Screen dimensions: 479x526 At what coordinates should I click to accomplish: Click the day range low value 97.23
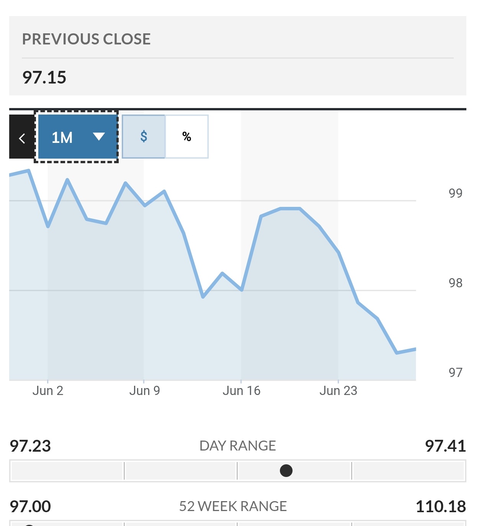point(30,446)
